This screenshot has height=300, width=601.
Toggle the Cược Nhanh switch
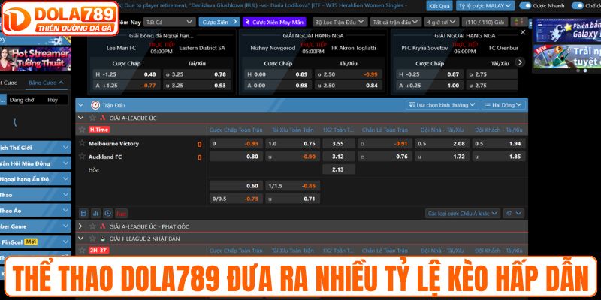pos(525,6)
